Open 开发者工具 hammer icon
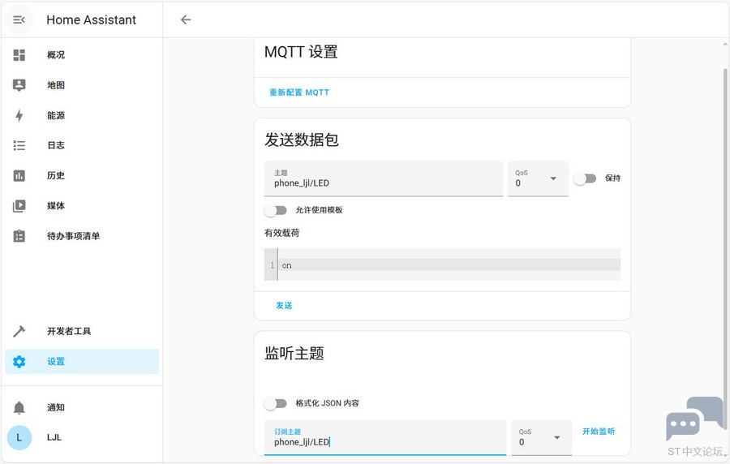730x464 pixels. [x=19, y=331]
